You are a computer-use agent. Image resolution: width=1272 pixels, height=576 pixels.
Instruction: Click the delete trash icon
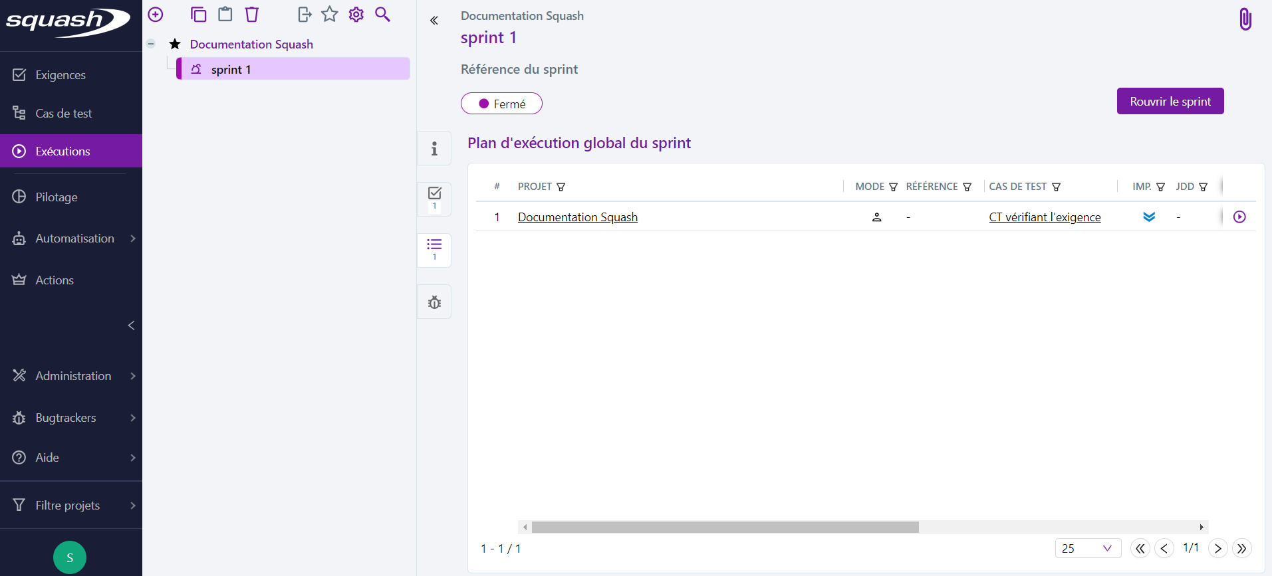click(x=252, y=15)
